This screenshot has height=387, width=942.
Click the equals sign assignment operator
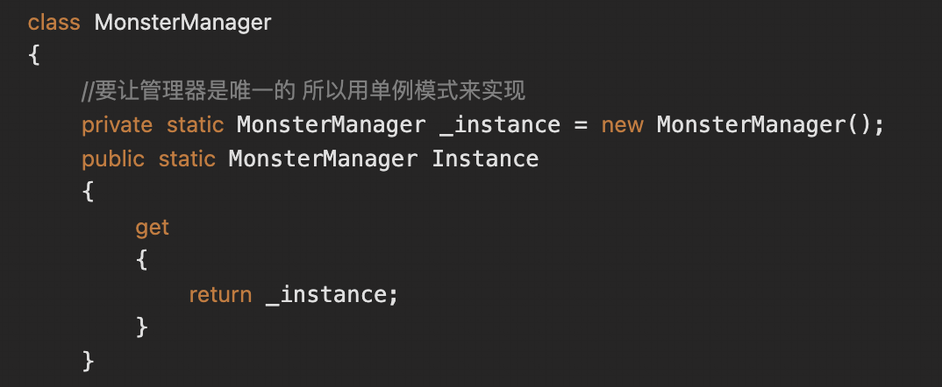[580, 125]
